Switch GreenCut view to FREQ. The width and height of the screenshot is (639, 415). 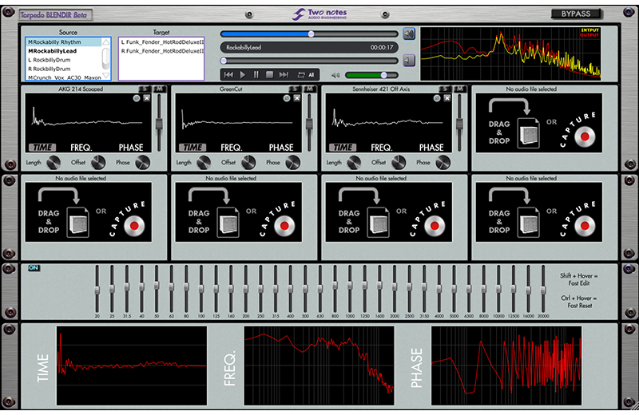click(232, 148)
